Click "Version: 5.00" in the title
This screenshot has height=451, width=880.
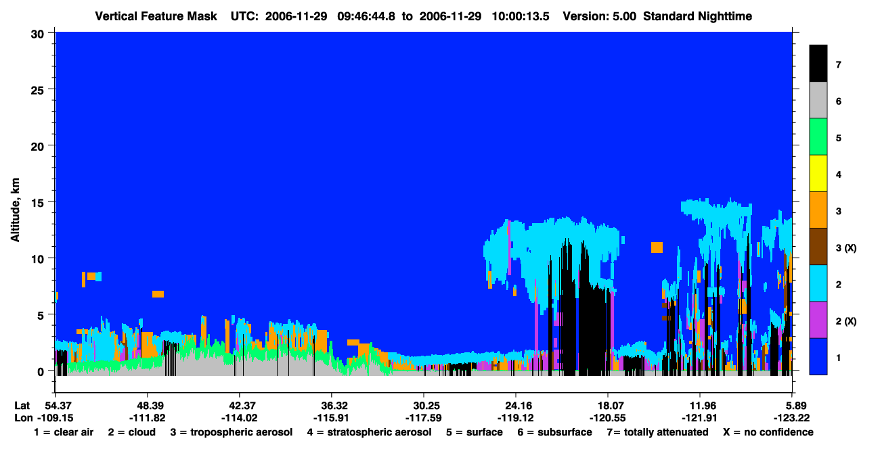(x=600, y=16)
